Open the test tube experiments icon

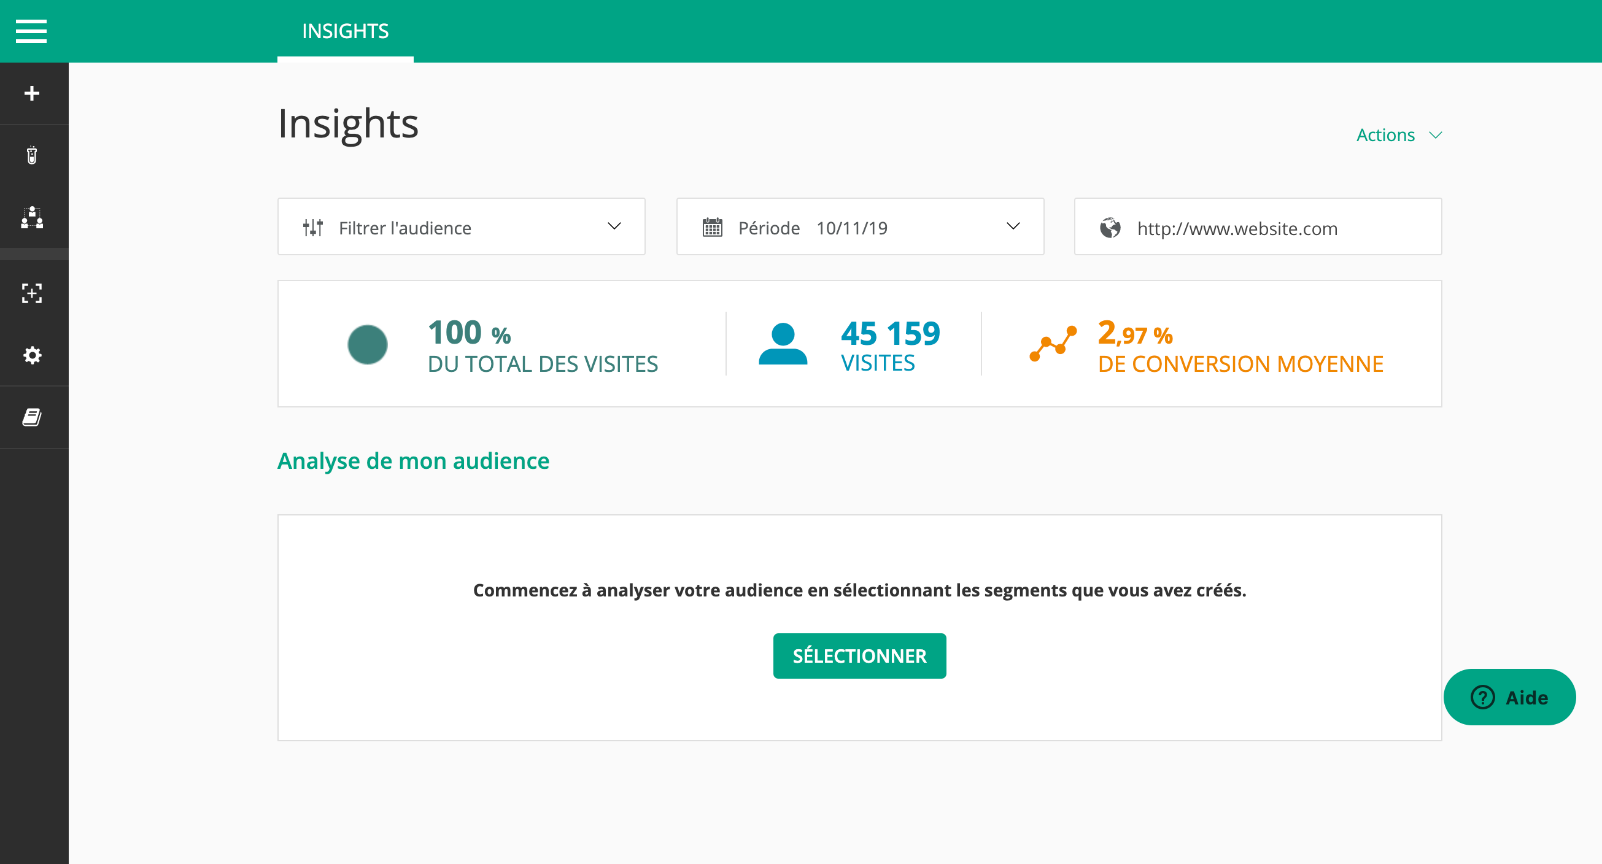pyautogui.click(x=32, y=155)
